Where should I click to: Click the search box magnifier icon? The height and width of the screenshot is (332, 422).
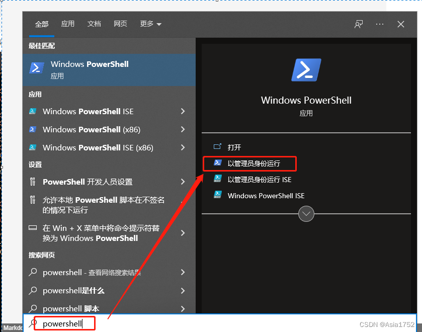[33, 323]
